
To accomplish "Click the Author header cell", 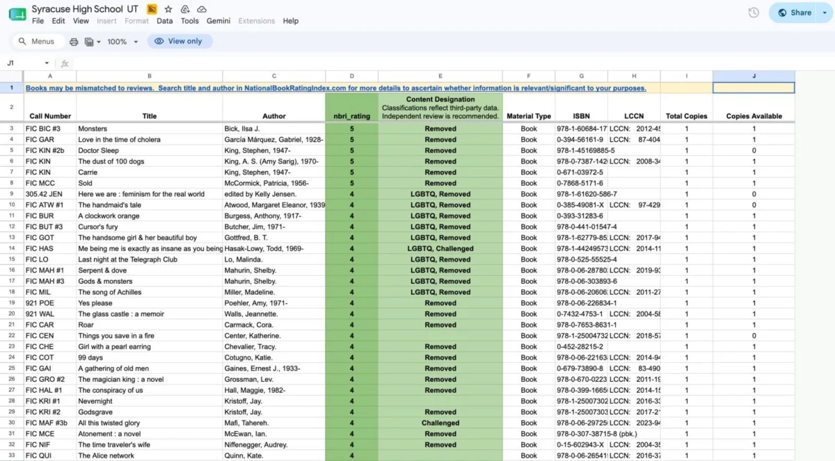I will coord(274,108).
